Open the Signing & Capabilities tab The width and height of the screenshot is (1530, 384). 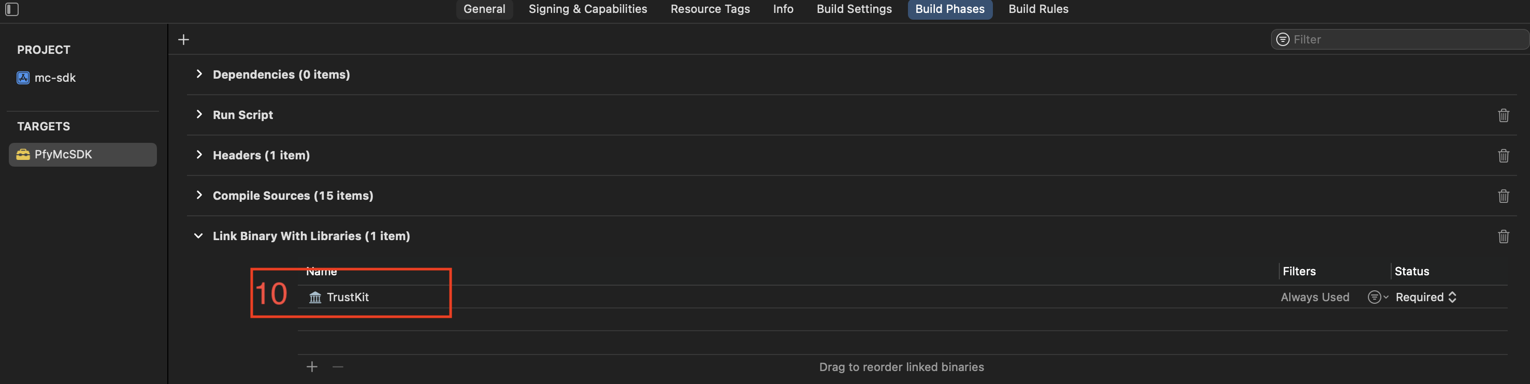click(x=587, y=9)
